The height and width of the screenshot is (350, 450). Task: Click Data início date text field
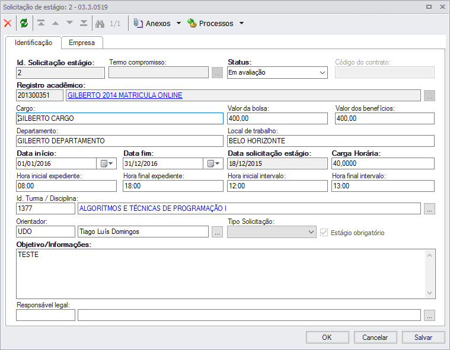point(56,163)
